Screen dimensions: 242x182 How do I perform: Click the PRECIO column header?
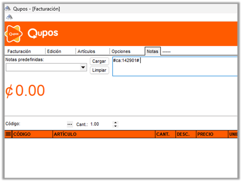(212, 134)
